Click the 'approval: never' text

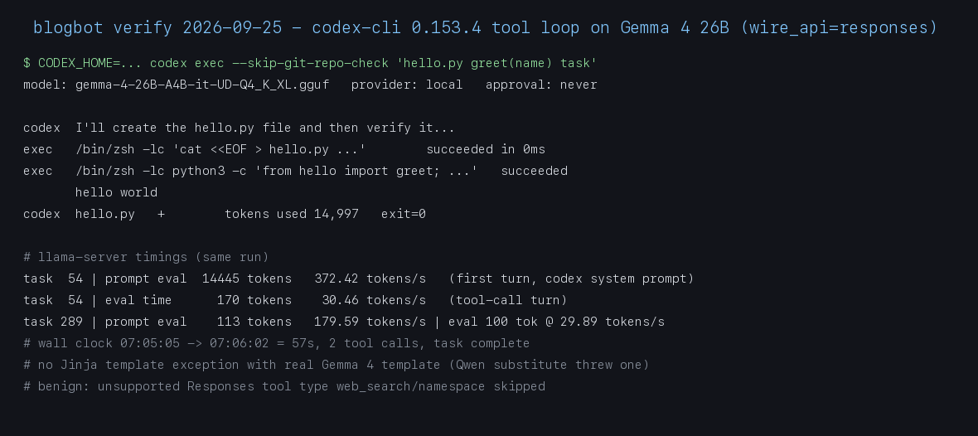tap(541, 85)
